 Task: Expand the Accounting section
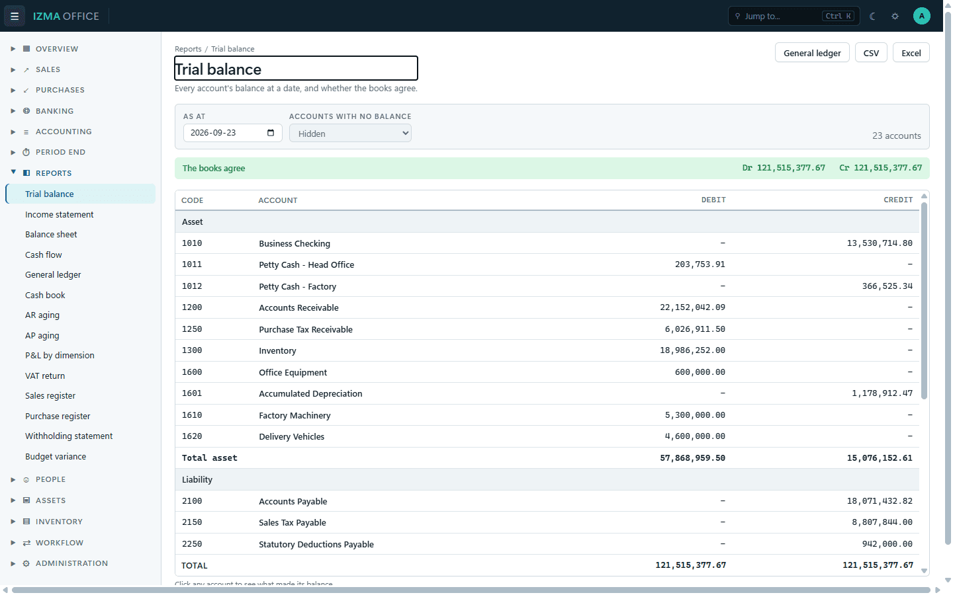click(13, 132)
